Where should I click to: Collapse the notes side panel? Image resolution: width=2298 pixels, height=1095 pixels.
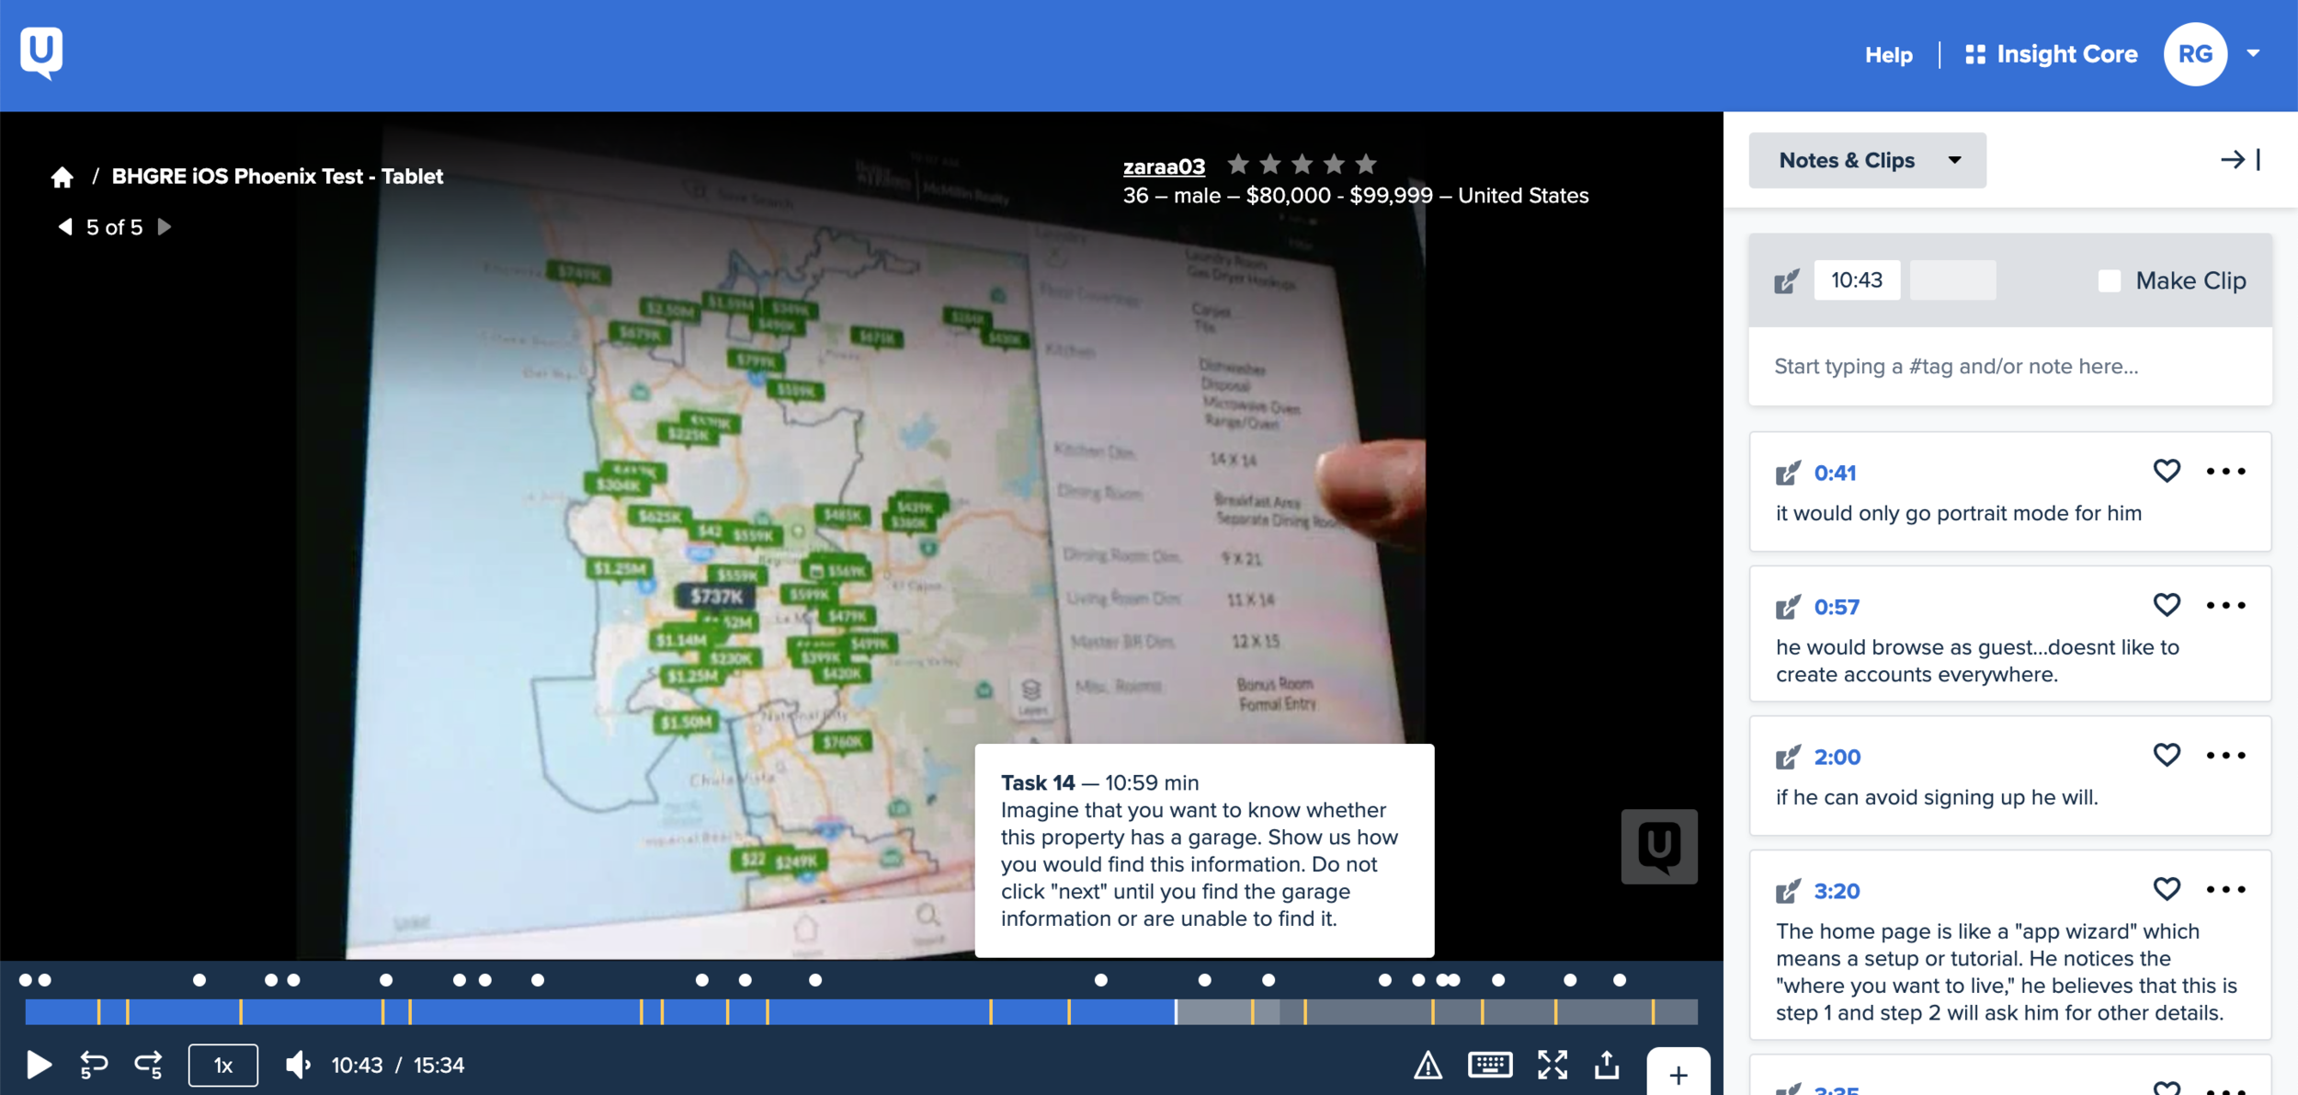[2240, 160]
